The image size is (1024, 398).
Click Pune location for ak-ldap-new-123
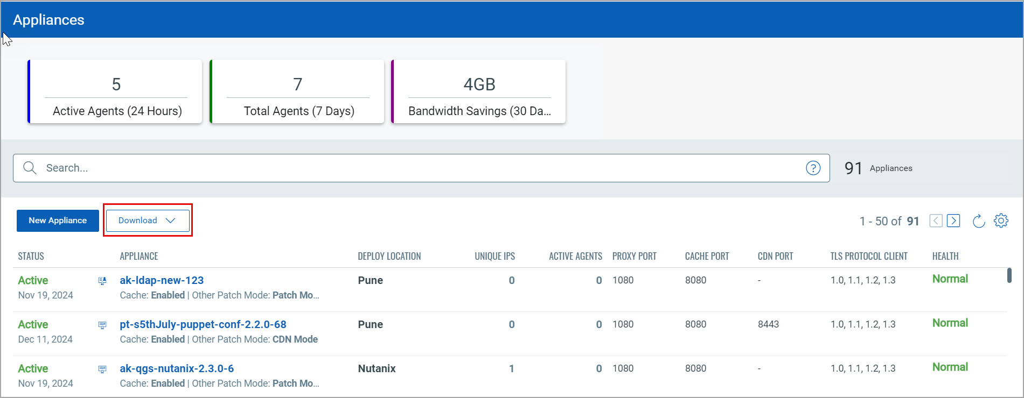pos(371,280)
